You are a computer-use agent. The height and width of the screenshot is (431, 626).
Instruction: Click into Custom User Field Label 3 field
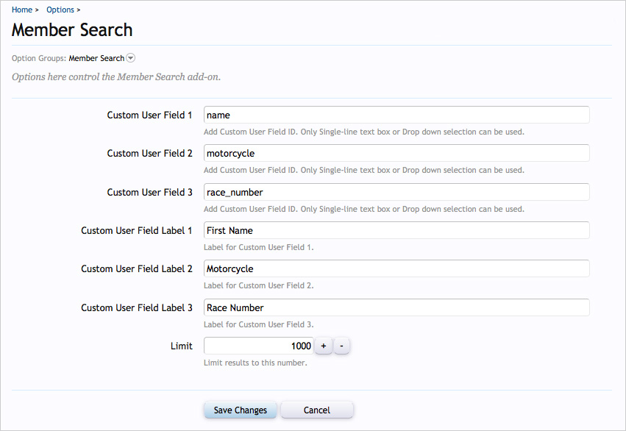click(396, 307)
